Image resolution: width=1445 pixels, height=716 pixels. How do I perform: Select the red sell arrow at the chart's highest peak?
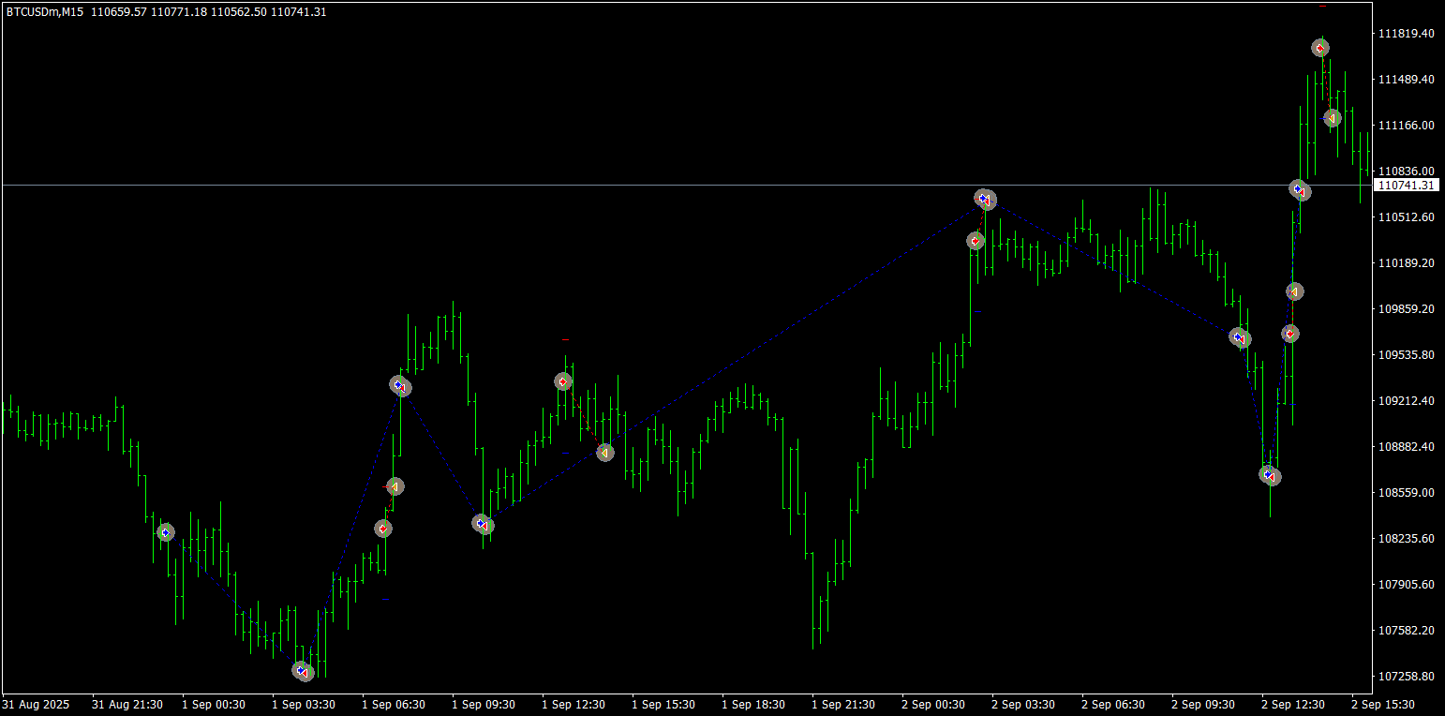[x=1320, y=48]
